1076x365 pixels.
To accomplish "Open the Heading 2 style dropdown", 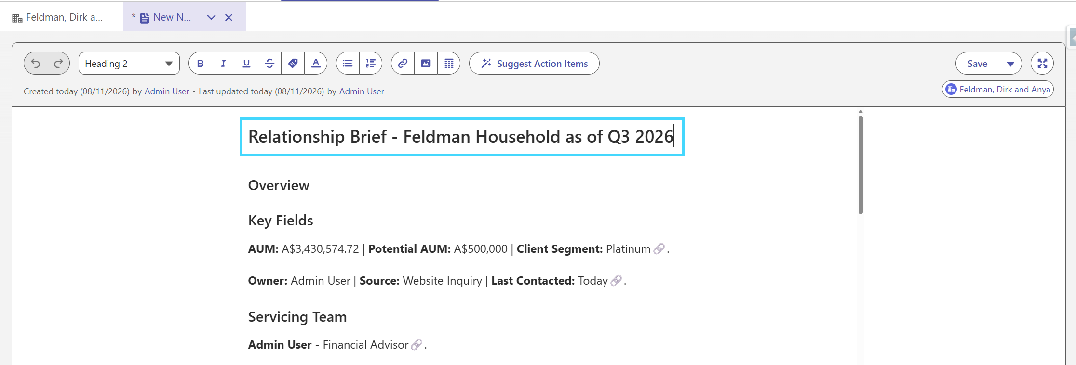I will (129, 64).
